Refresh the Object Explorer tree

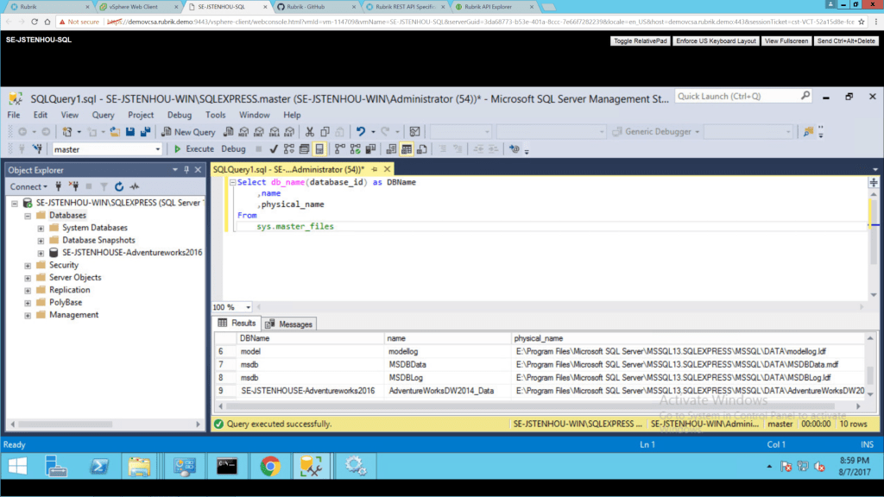click(x=118, y=186)
